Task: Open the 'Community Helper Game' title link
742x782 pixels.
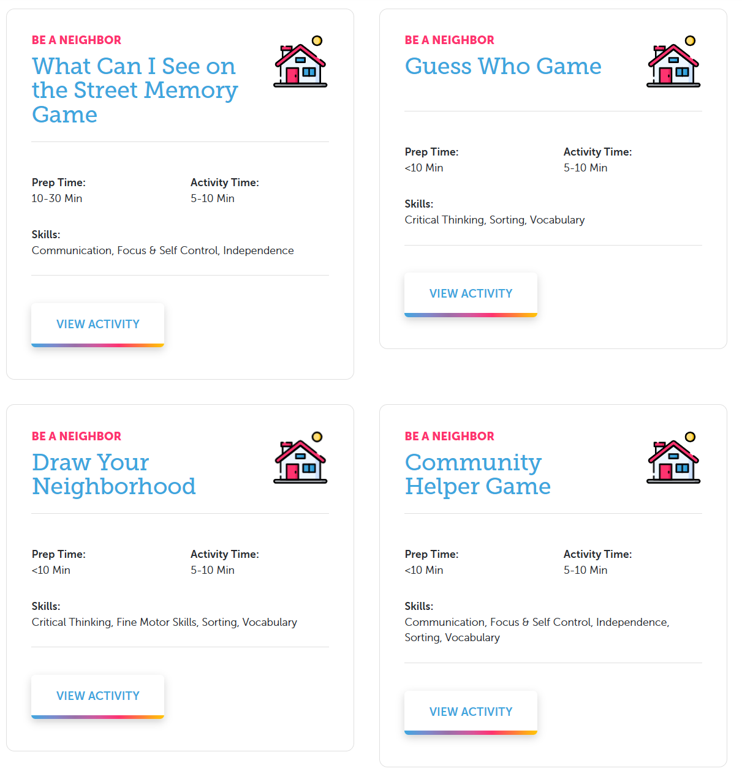Action: coord(478,474)
